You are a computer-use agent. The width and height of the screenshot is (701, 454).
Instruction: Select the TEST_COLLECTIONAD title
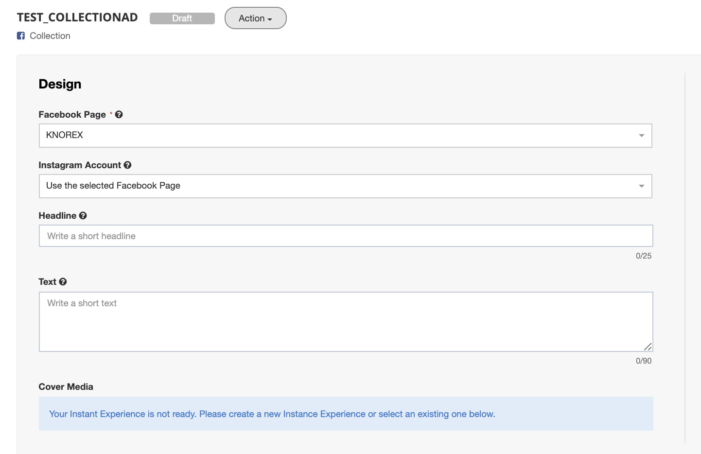tap(77, 17)
